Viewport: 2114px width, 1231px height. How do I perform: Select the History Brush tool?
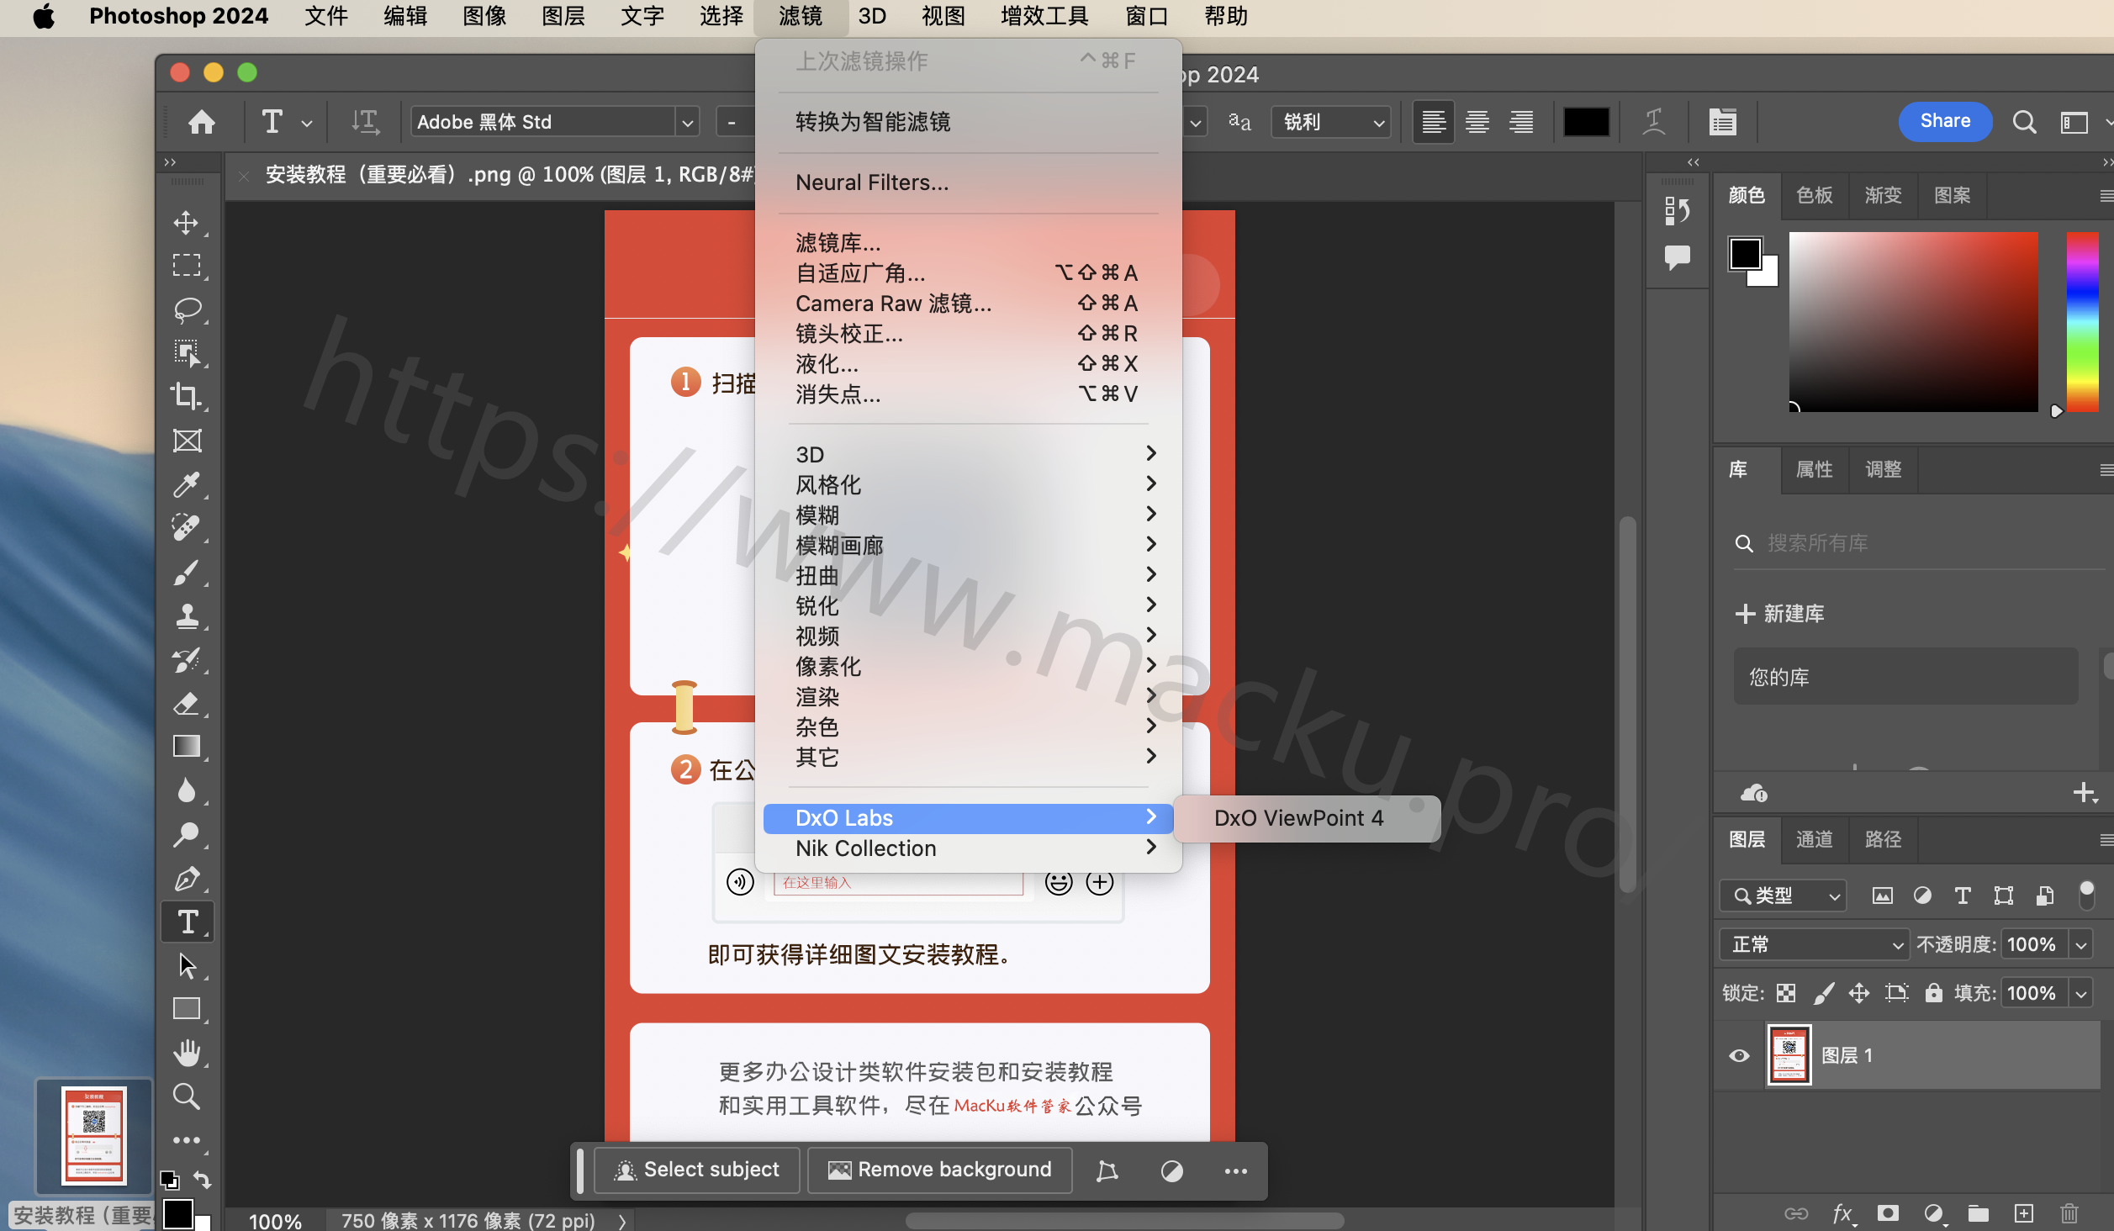(x=187, y=659)
